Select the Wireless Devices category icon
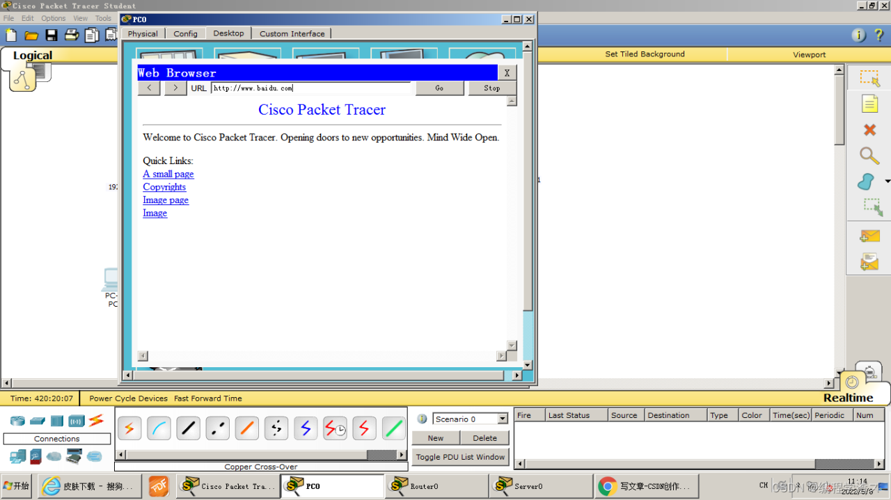The height and width of the screenshot is (500, 891). click(x=77, y=421)
